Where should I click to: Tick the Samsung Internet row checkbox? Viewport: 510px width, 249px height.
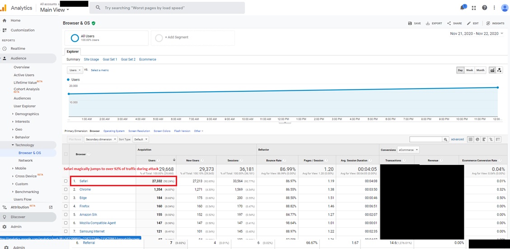66,231
